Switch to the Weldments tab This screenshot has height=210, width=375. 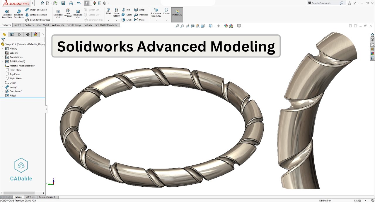[x=58, y=25]
